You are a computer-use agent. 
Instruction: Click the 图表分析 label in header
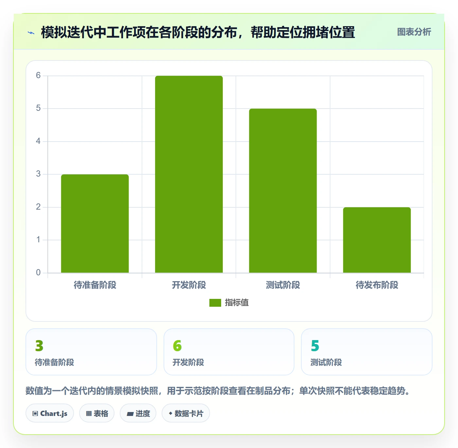[x=414, y=32]
